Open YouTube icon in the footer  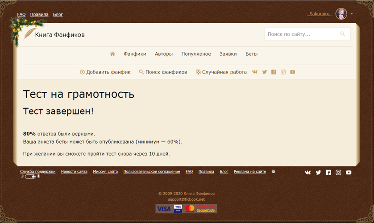coord(349,173)
